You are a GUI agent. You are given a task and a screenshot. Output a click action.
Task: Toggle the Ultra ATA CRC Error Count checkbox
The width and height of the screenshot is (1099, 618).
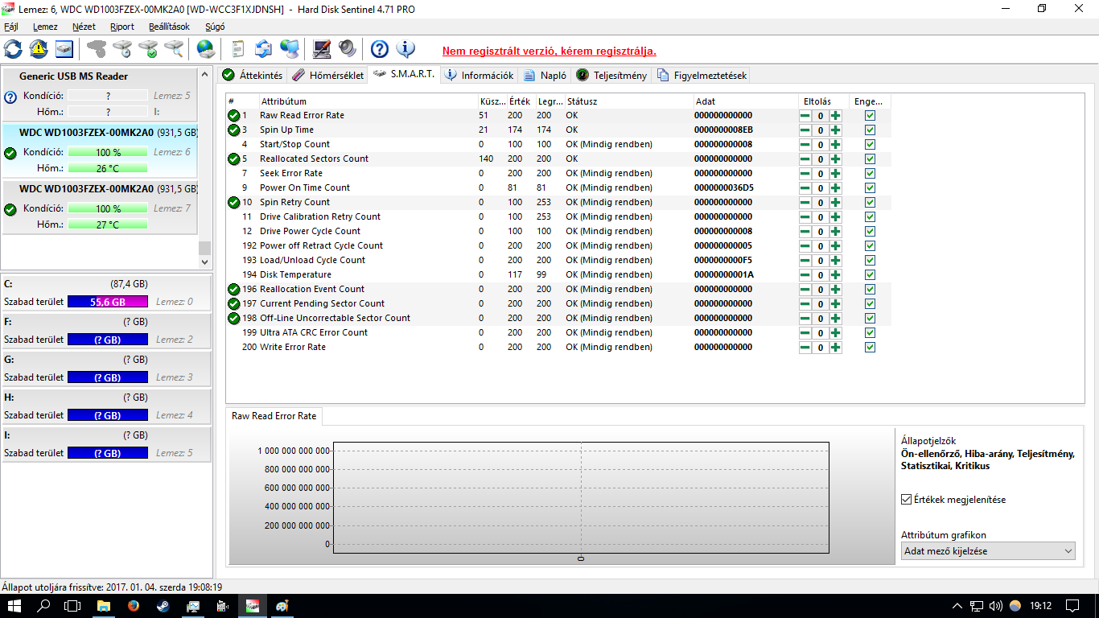pos(870,333)
